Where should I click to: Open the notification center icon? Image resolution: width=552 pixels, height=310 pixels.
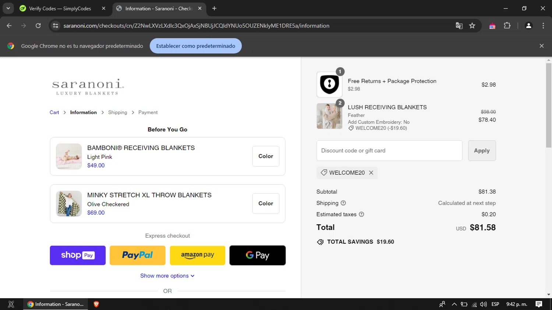(x=539, y=304)
